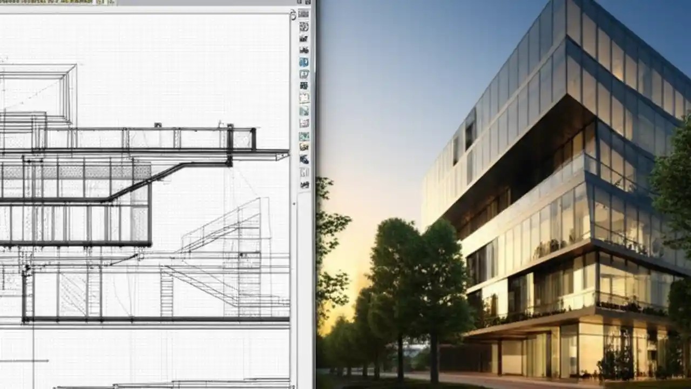This screenshot has height=389, width=691.
Task: Click the blue-highlighted tool icon in the sidebar
Action: point(304,62)
